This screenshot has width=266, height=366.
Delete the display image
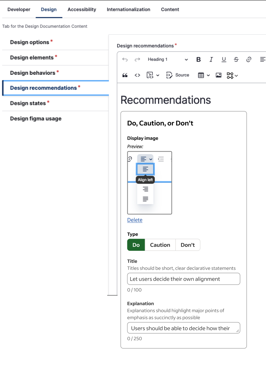tap(135, 220)
